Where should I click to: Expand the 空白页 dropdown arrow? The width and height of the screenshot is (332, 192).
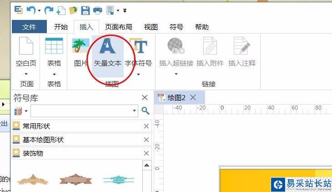tap(26, 74)
